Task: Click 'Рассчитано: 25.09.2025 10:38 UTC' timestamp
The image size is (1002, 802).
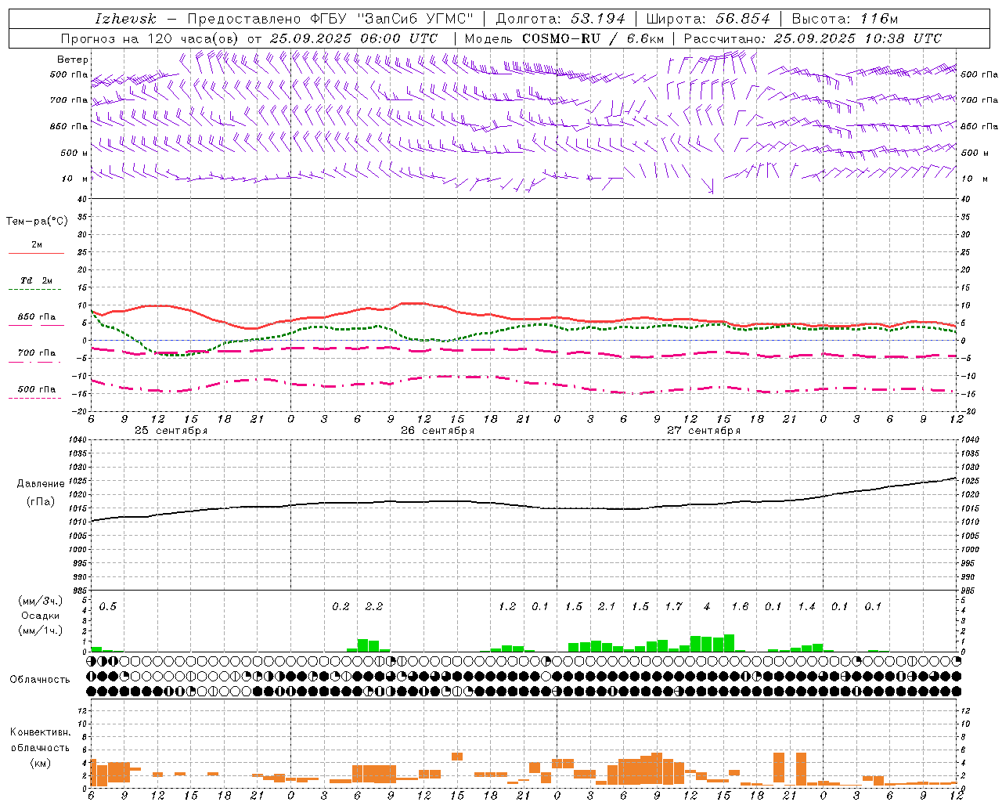Action: tap(813, 38)
